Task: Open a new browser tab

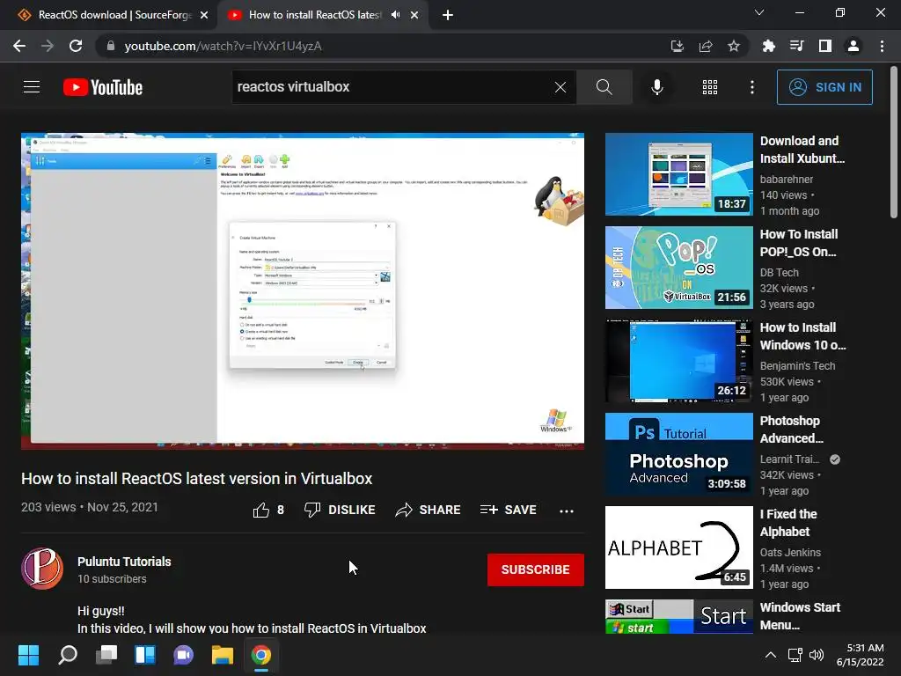Action: pyautogui.click(x=448, y=15)
